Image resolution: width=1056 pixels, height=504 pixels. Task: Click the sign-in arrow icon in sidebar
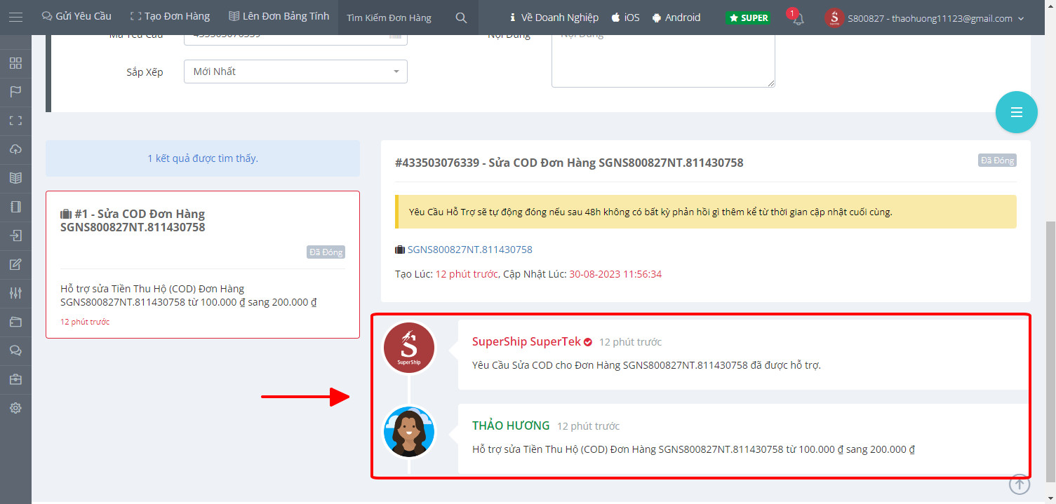pos(15,236)
